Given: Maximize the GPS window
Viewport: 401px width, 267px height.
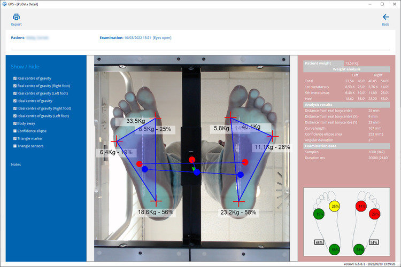Looking at the screenshot, I should point(382,4).
